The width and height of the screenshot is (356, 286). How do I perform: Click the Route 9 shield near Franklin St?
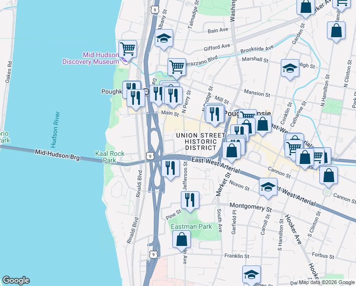(153, 255)
